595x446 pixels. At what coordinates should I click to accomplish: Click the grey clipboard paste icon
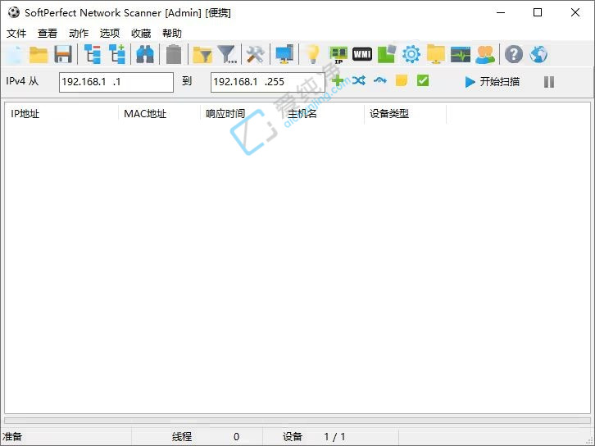[174, 55]
